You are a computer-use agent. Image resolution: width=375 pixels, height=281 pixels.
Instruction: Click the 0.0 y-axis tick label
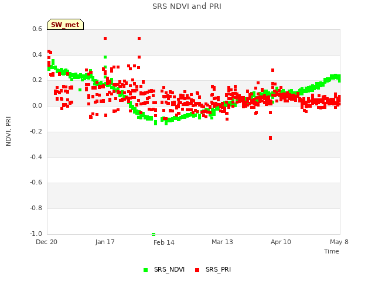point(37,105)
